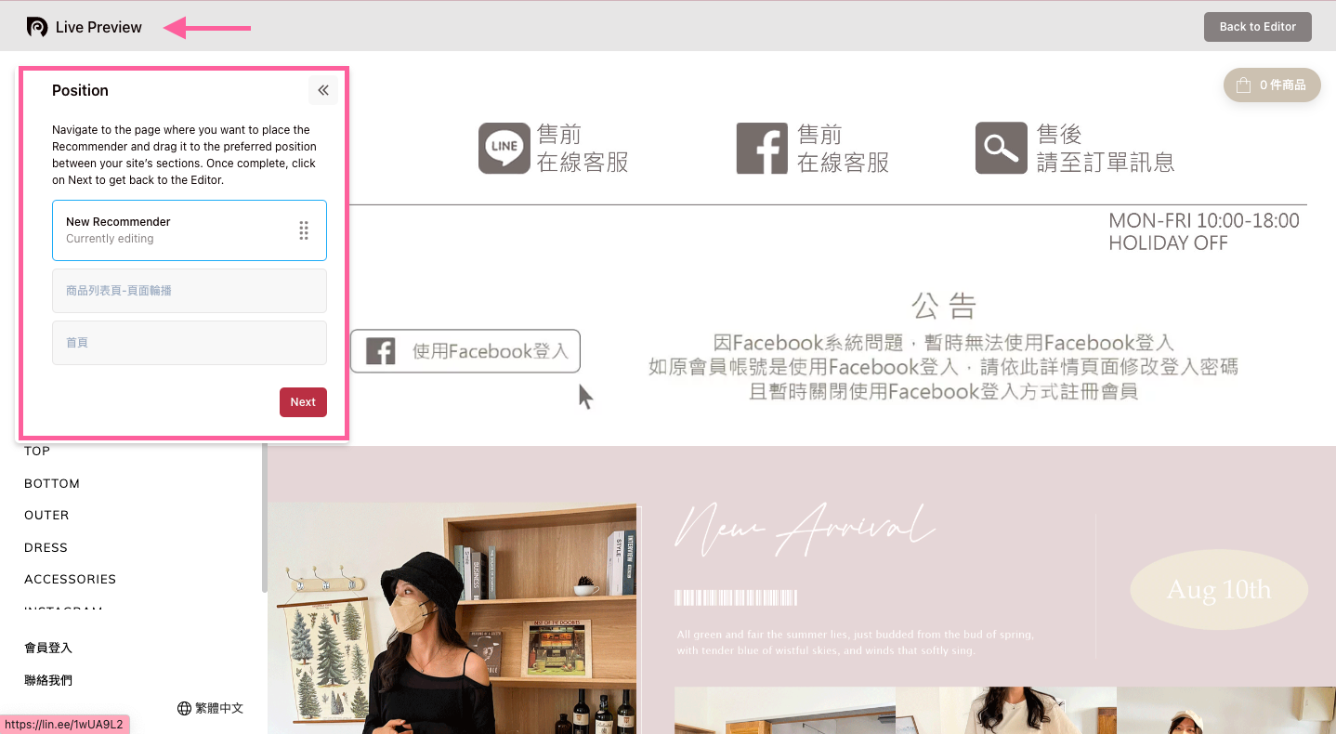Screen dimensions: 1336x734
Task: Click the drag handle of New Recommender
Action: click(304, 230)
